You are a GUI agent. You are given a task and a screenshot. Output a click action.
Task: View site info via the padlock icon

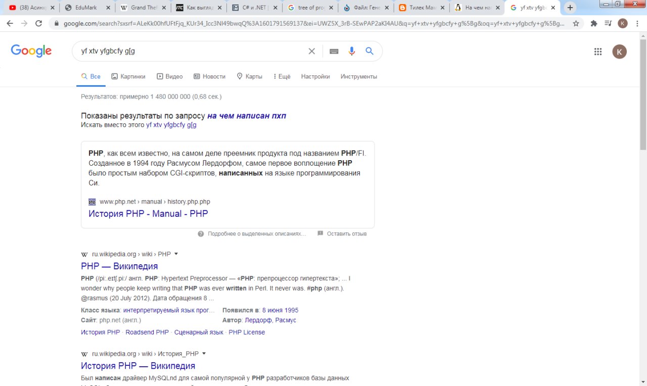56,24
